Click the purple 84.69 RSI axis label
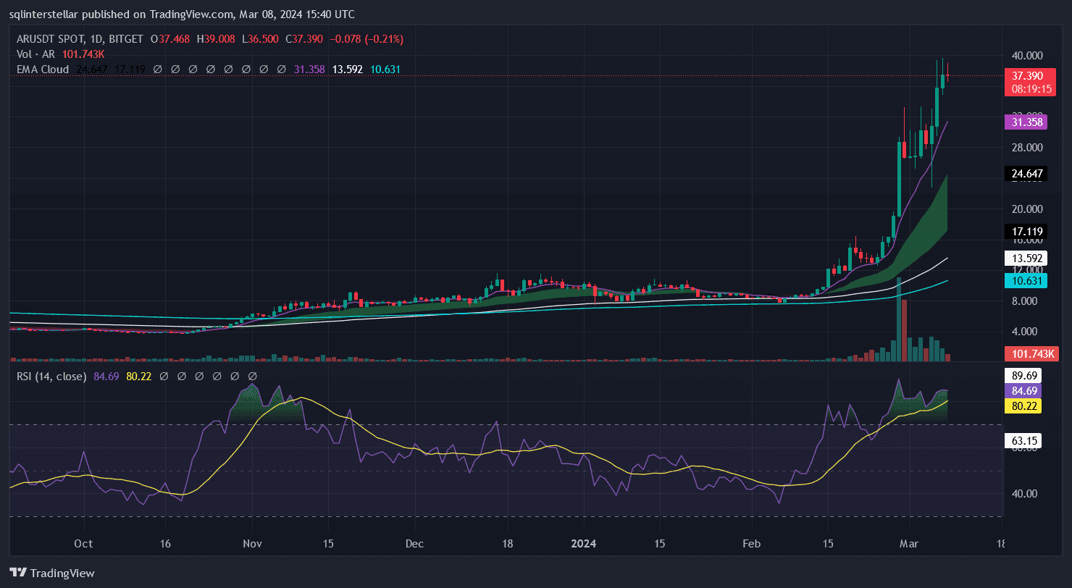This screenshot has height=588, width=1072. [x=1026, y=390]
